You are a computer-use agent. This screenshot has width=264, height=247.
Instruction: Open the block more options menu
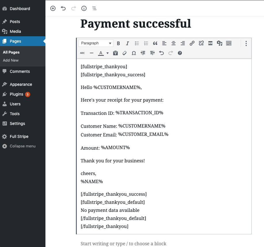tap(246, 43)
